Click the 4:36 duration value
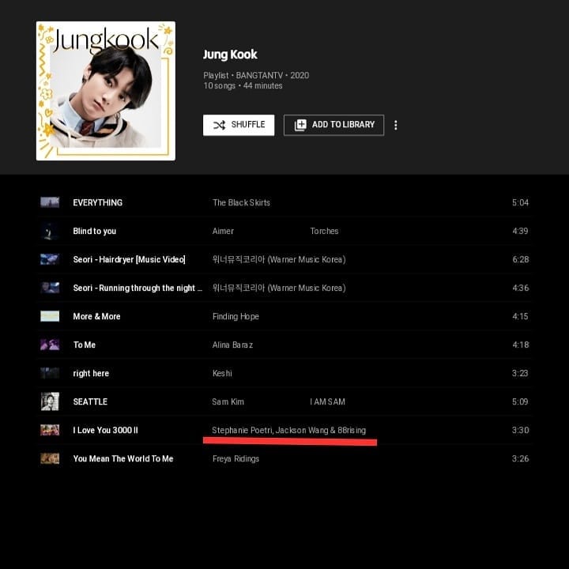Image resolution: width=569 pixels, height=569 pixels. point(520,288)
